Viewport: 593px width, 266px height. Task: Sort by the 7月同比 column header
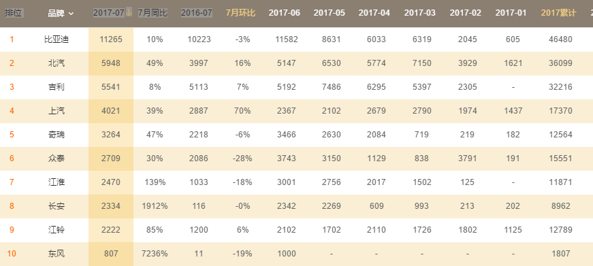pos(153,13)
